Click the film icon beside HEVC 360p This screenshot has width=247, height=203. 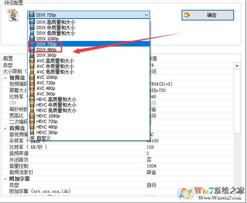[x=32, y=132]
